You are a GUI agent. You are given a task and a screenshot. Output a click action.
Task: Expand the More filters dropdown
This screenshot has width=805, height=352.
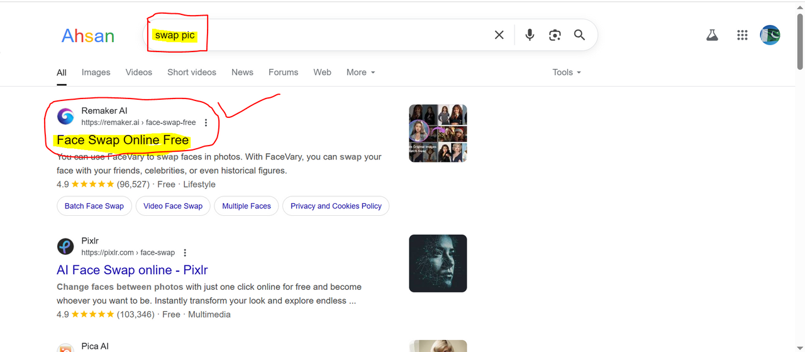pyautogui.click(x=361, y=72)
